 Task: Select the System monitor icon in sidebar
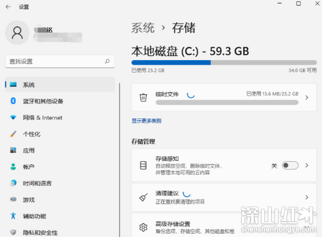13,84
